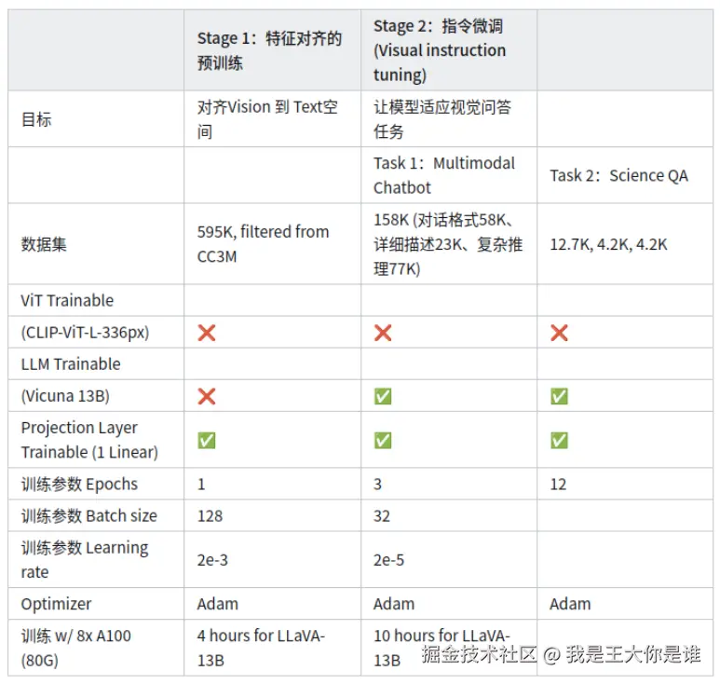Screen dimensions: 720x684
Task: Click the red X in ViT Trainable Stage 1 cell
Action: (x=207, y=333)
